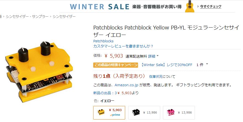Expand the 1 件 campaign dropdown arrow
The width and height of the screenshot is (243, 122).
[x=207, y=64]
